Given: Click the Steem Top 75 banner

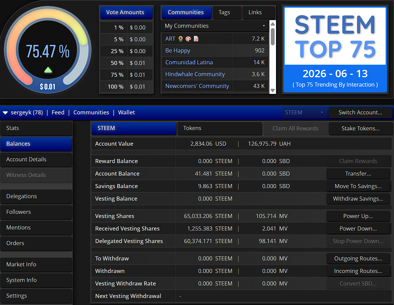Looking at the screenshot, I should pos(335,50).
